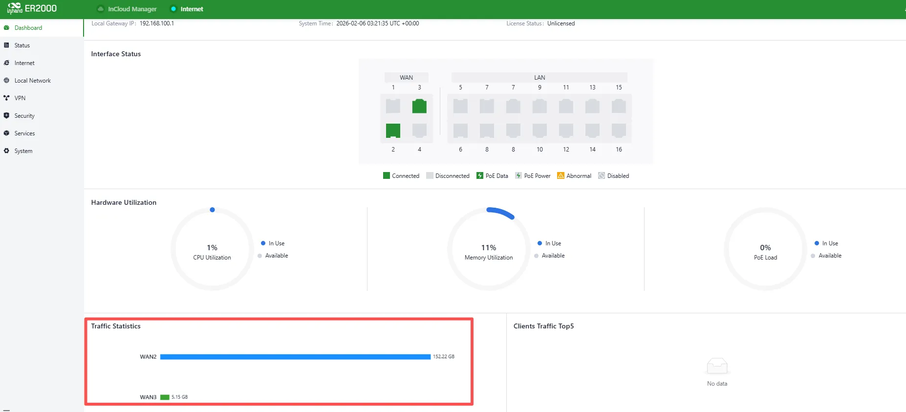Select connected WAN port 3 icon

pos(419,106)
